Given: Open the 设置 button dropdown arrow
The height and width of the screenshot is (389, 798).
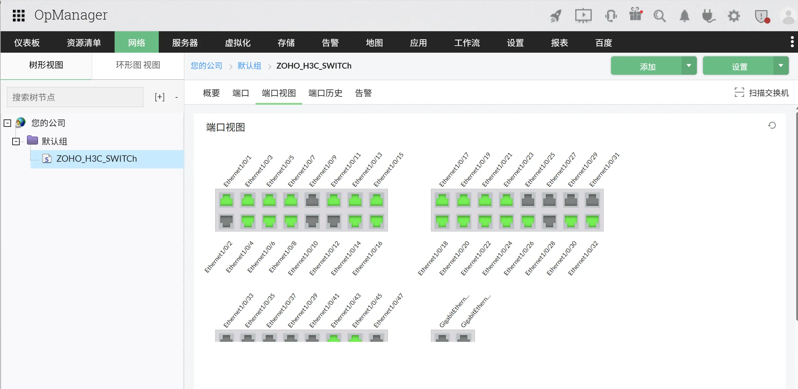Looking at the screenshot, I should (x=781, y=66).
